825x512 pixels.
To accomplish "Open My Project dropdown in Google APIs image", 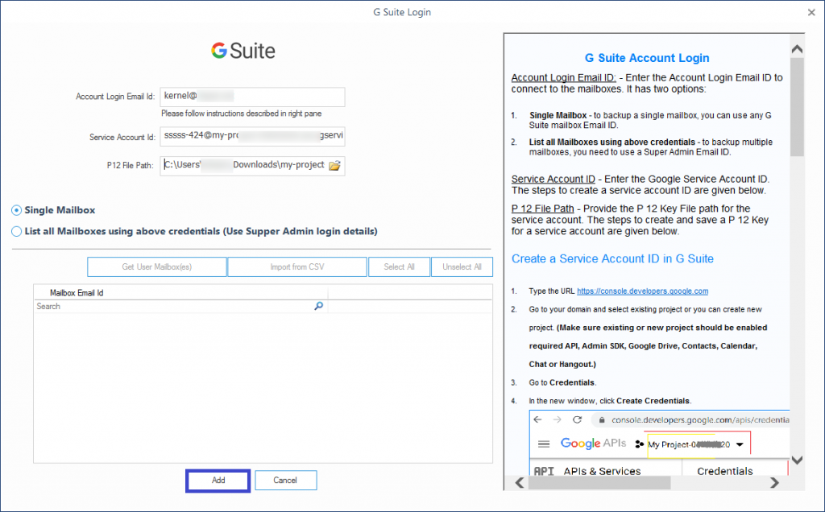I will pos(740,444).
